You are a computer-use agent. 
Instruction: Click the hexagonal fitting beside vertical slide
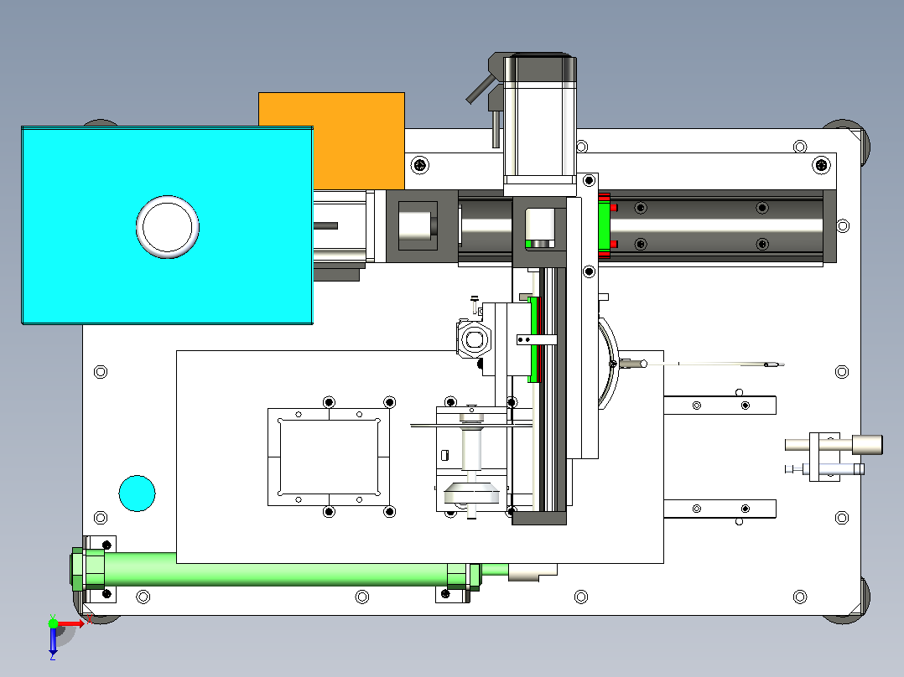tap(474, 338)
